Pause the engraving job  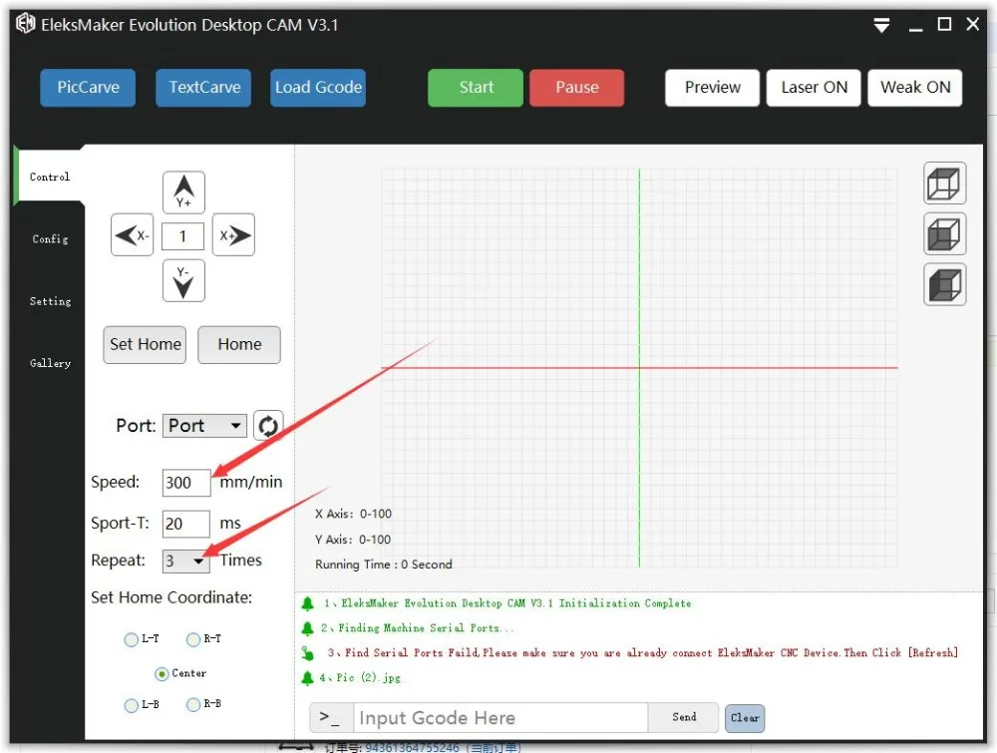576,88
